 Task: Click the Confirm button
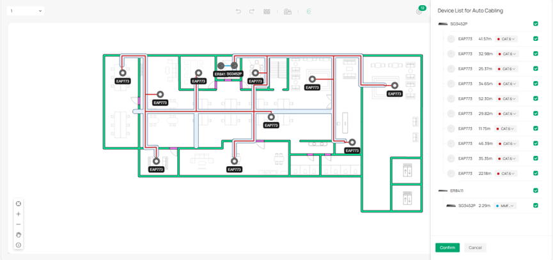click(x=448, y=247)
